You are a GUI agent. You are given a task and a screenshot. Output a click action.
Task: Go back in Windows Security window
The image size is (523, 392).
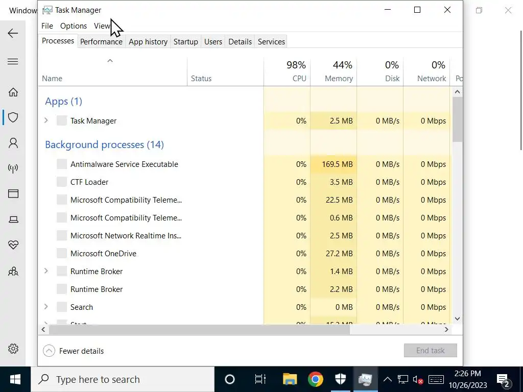point(13,33)
